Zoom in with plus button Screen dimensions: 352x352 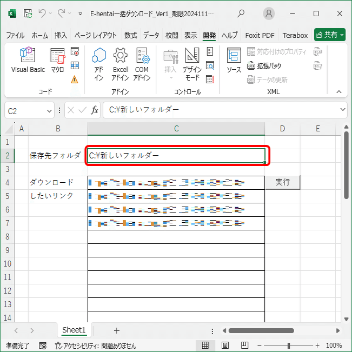(x=317, y=346)
